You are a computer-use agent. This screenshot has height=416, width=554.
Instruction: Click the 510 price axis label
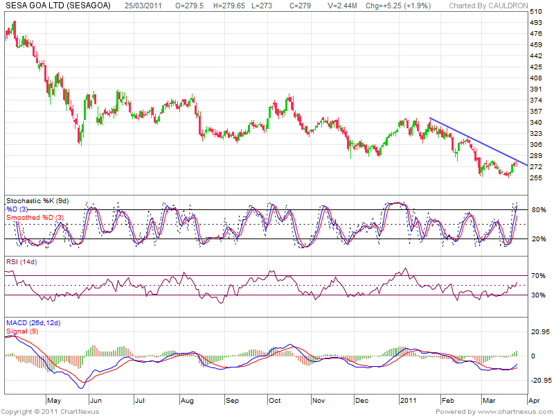pyautogui.click(x=535, y=12)
